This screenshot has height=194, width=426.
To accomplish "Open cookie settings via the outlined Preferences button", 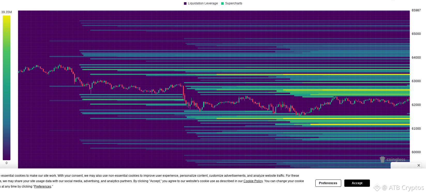I will click(x=328, y=183).
